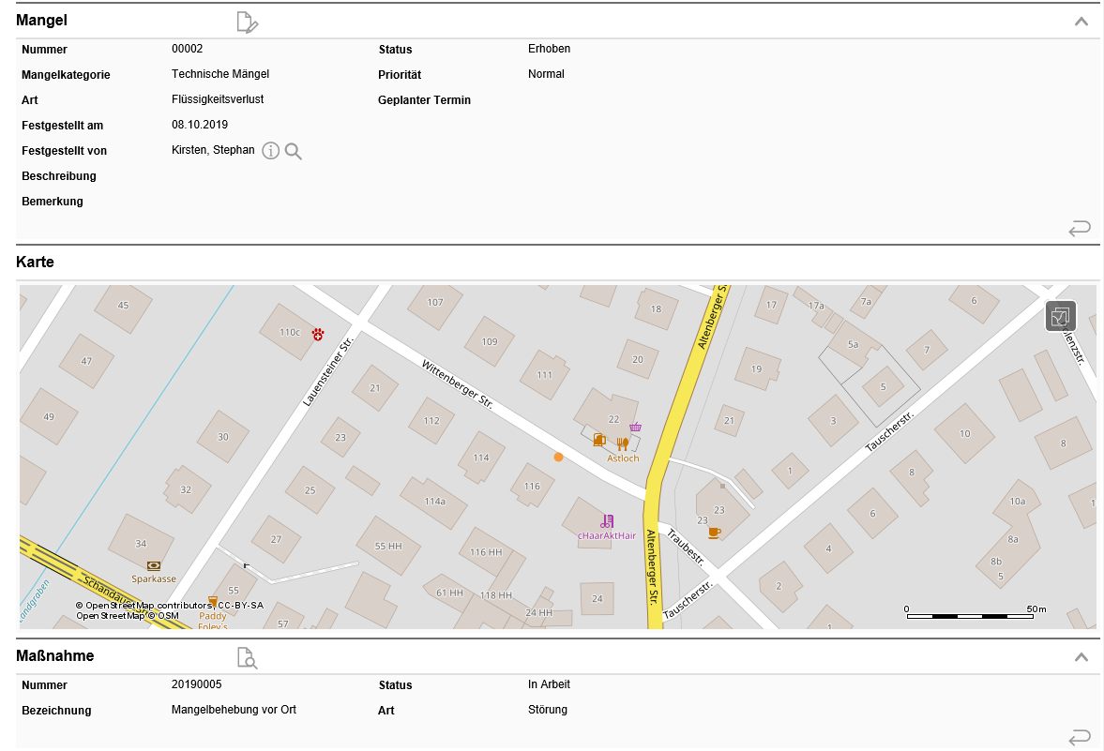Click the red paw veterinary icon on map
This screenshot has height=751, width=1104.
pyautogui.click(x=319, y=333)
